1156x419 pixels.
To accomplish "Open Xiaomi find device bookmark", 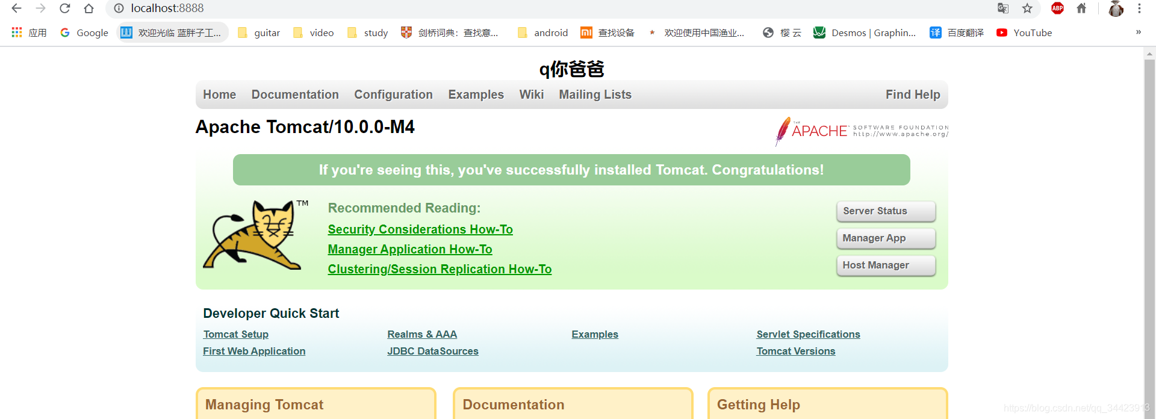I will [x=608, y=33].
